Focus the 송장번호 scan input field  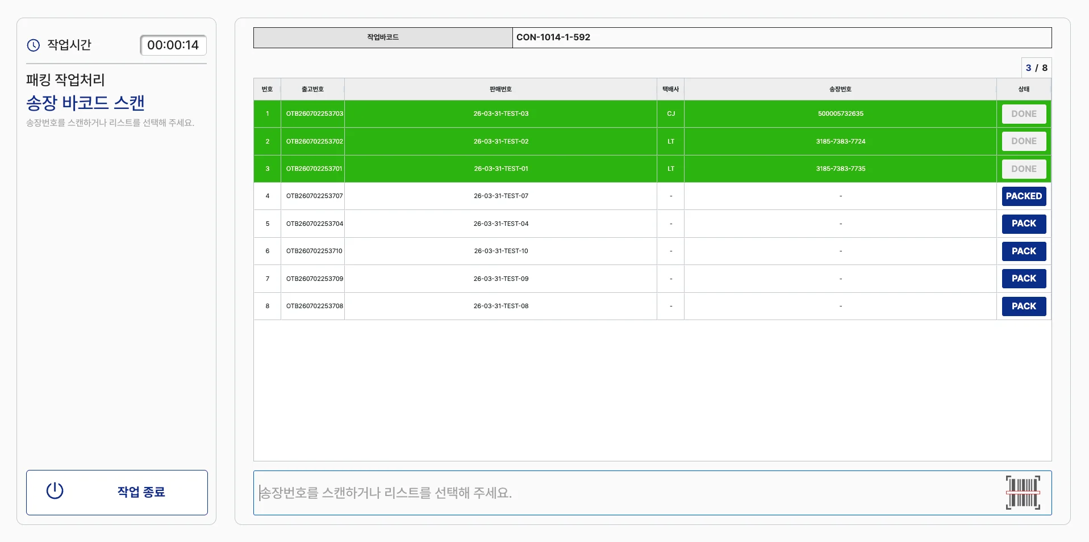(x=652, y=493)
